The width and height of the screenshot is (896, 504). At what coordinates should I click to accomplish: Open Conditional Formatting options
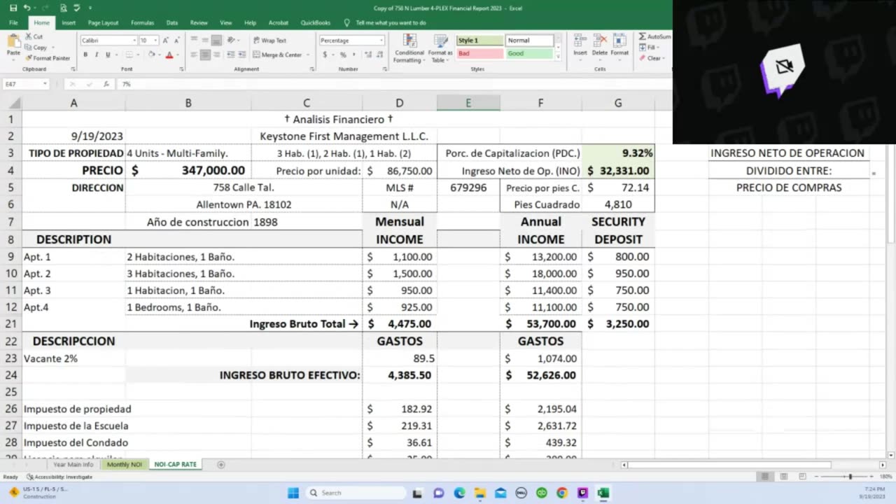pyautogui.click(x=409, y=48)
